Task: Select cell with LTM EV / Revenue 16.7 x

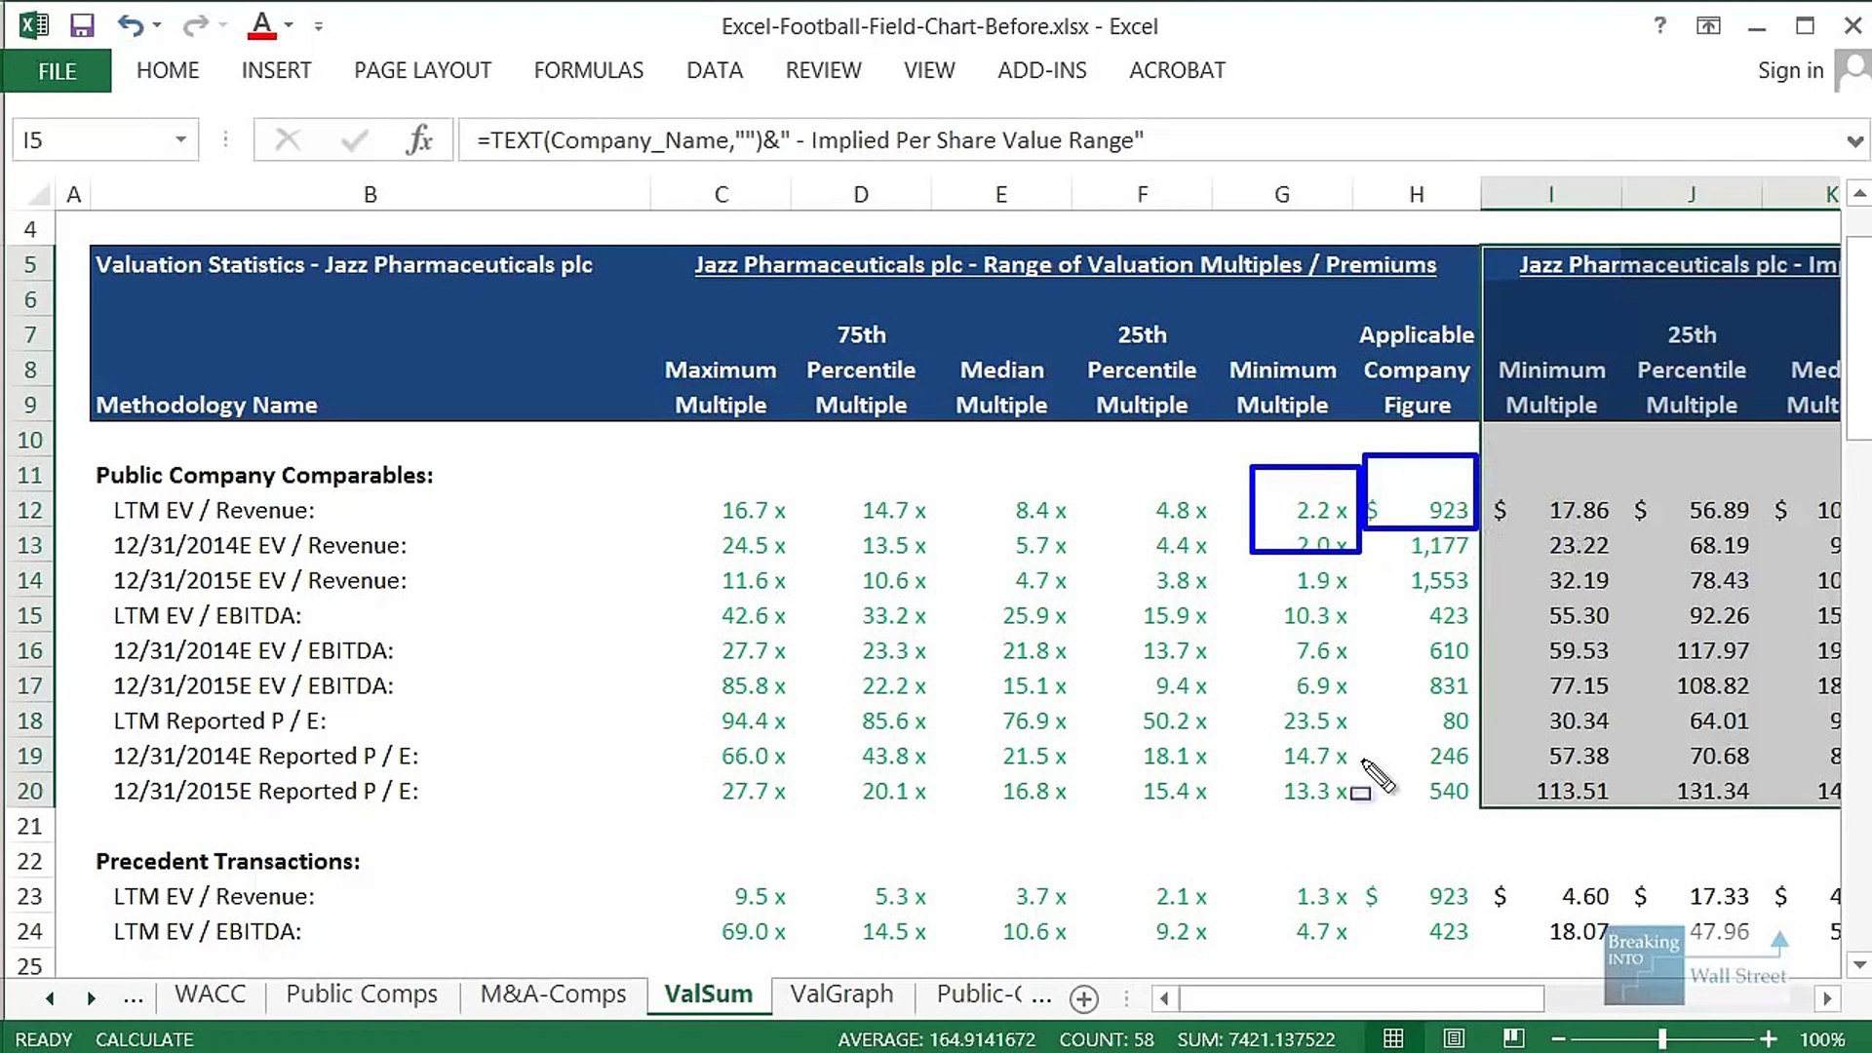Action: coord(753,511)
